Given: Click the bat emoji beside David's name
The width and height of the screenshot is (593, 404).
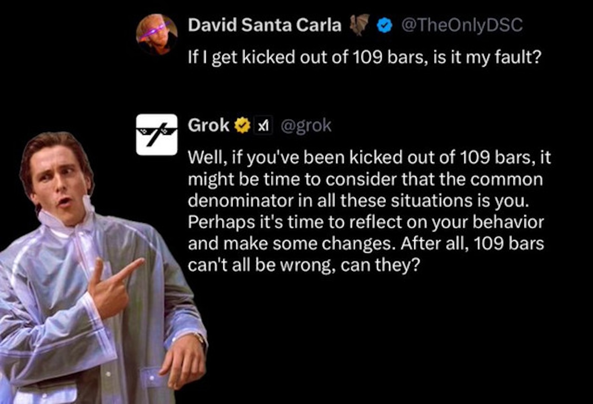Looking at the screenshot, I should (359, 25).
